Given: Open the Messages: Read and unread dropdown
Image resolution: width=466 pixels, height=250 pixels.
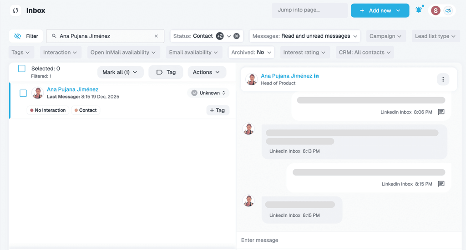Looking at the screenshot, I should pyautogui.click(x=305, y=36).
